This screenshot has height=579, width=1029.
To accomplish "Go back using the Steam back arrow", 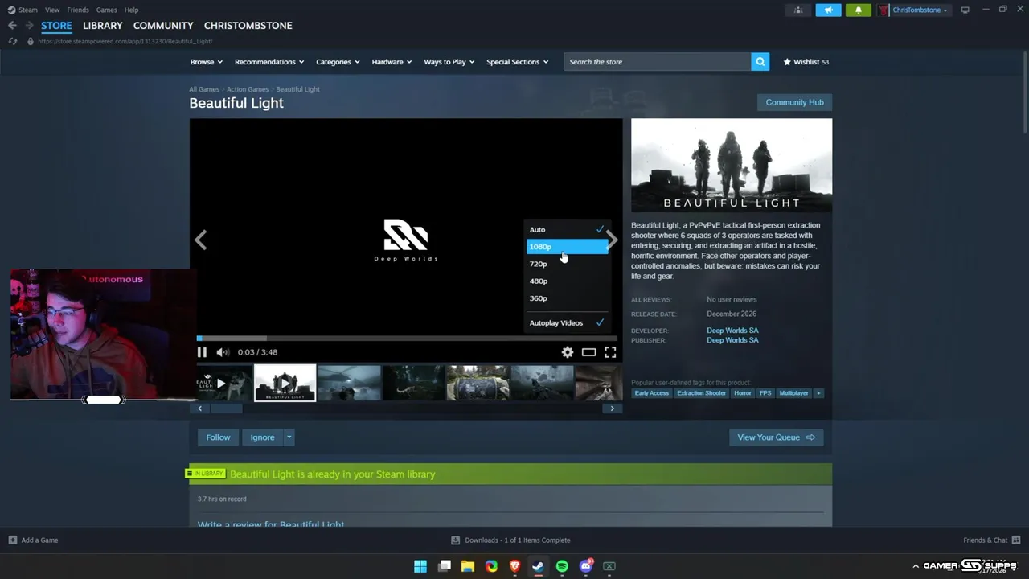I will coord(12,26).
